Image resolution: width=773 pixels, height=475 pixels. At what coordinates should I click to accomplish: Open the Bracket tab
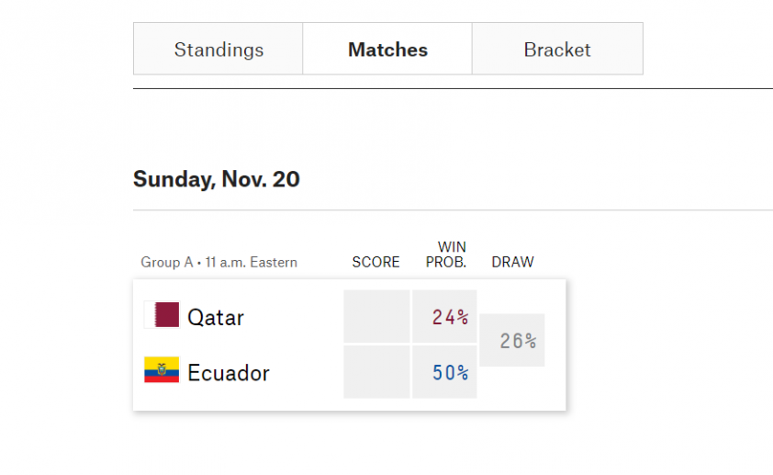pos(557,49)
